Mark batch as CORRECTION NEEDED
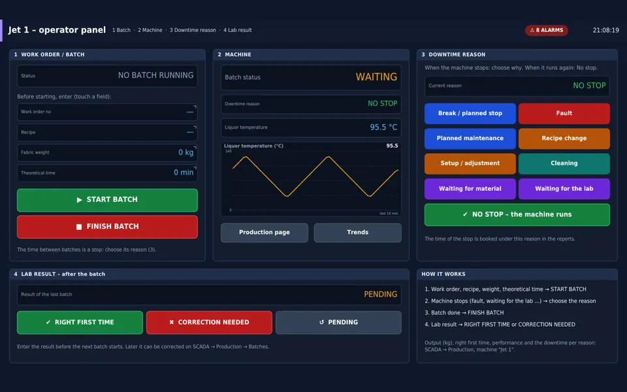 [x=209, y=322]
